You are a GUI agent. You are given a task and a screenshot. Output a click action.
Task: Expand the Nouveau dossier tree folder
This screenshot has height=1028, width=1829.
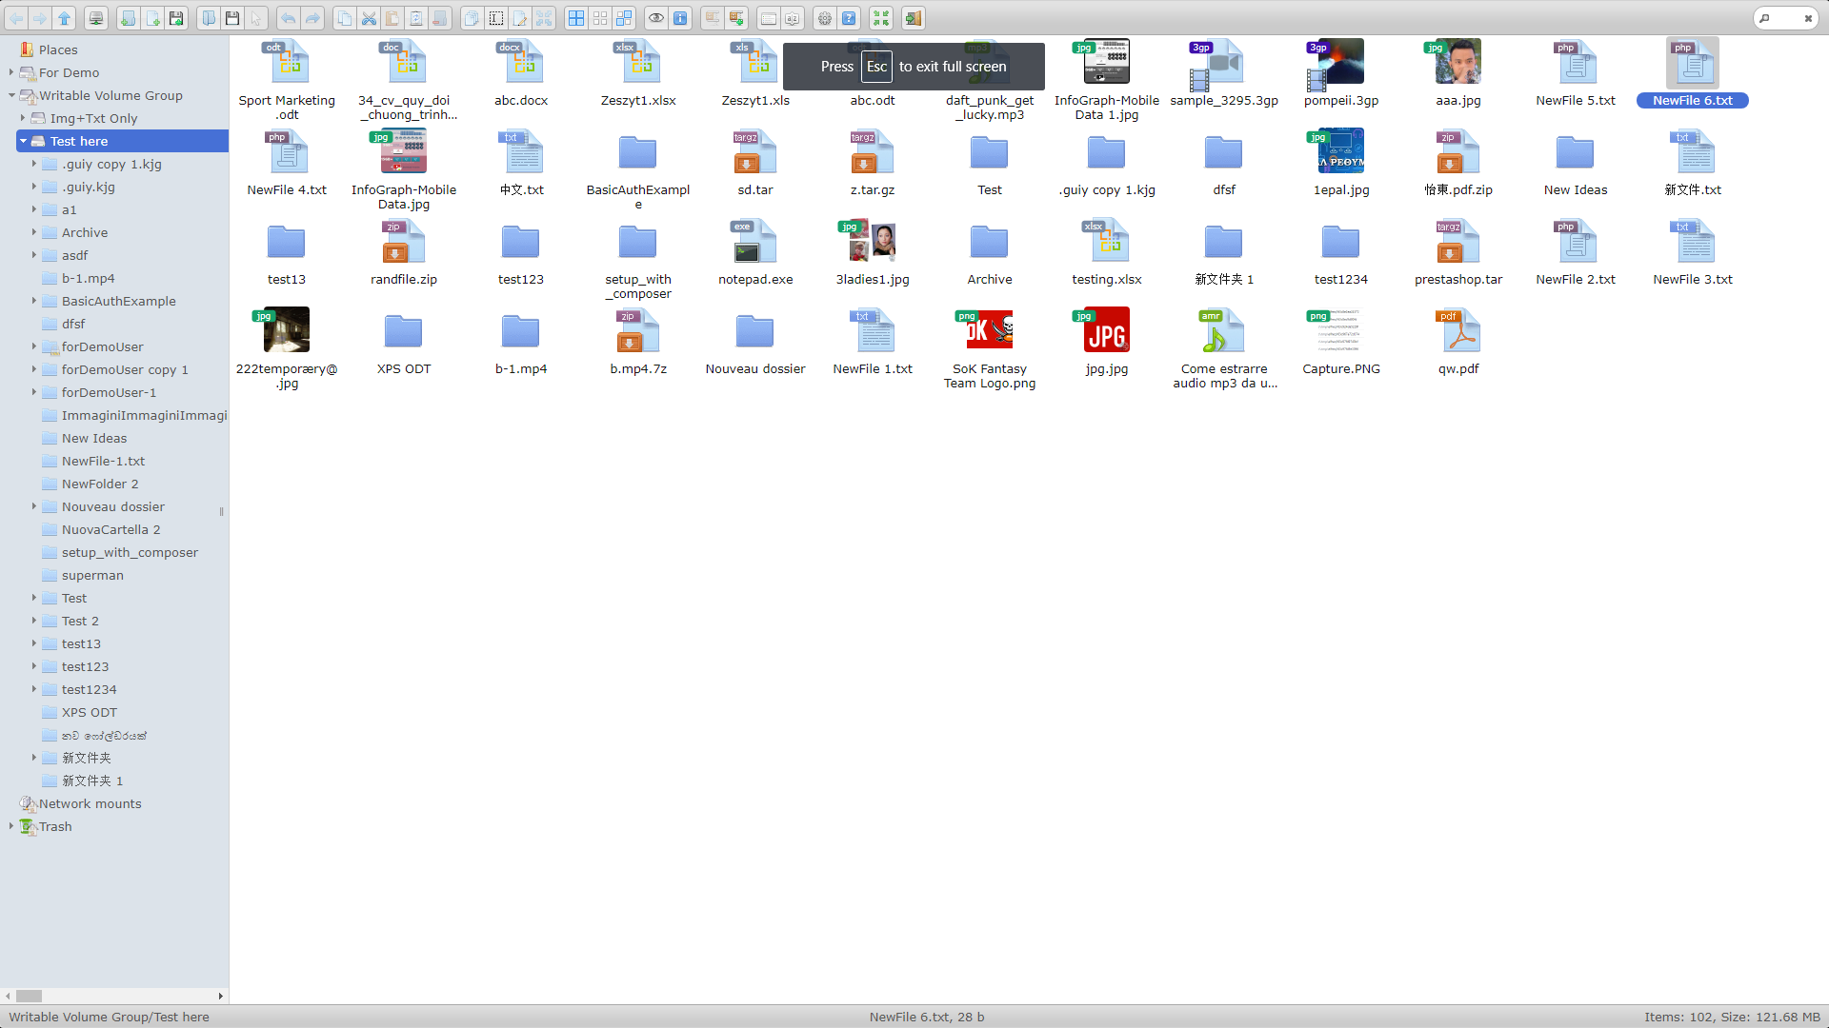pyautogui.click(x=34, y=506)
